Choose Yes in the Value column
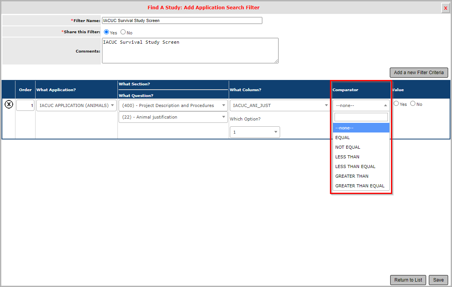The height and width of the screenshot is (287, 452). point(396,104)
